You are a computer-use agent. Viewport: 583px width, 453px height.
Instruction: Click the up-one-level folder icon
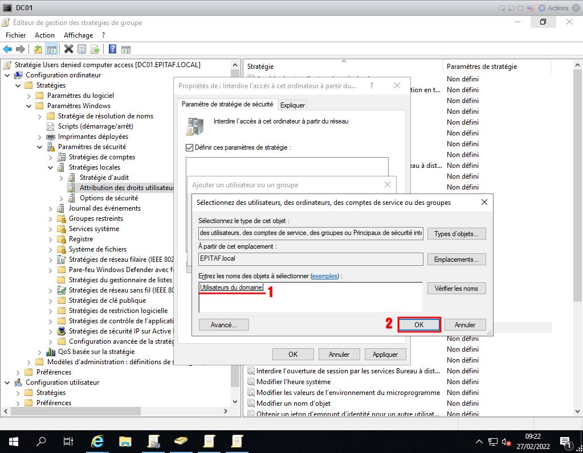click(x=38, y=49)
